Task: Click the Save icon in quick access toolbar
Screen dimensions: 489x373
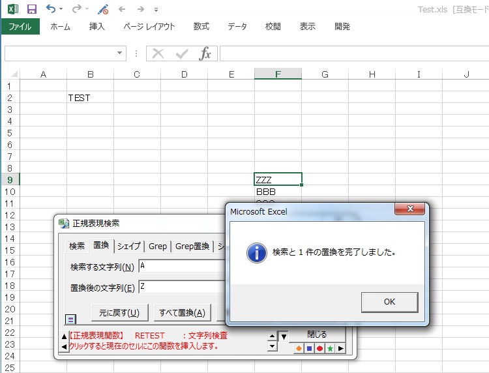Action: click(32, 9)
